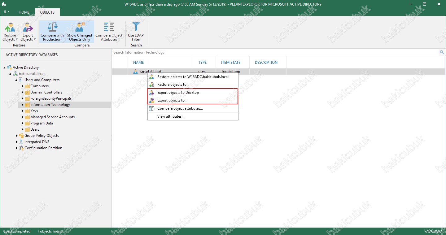The image size is (446, 235).
Task: Choose View attributes... menu entry
Action: click(193, 116)
